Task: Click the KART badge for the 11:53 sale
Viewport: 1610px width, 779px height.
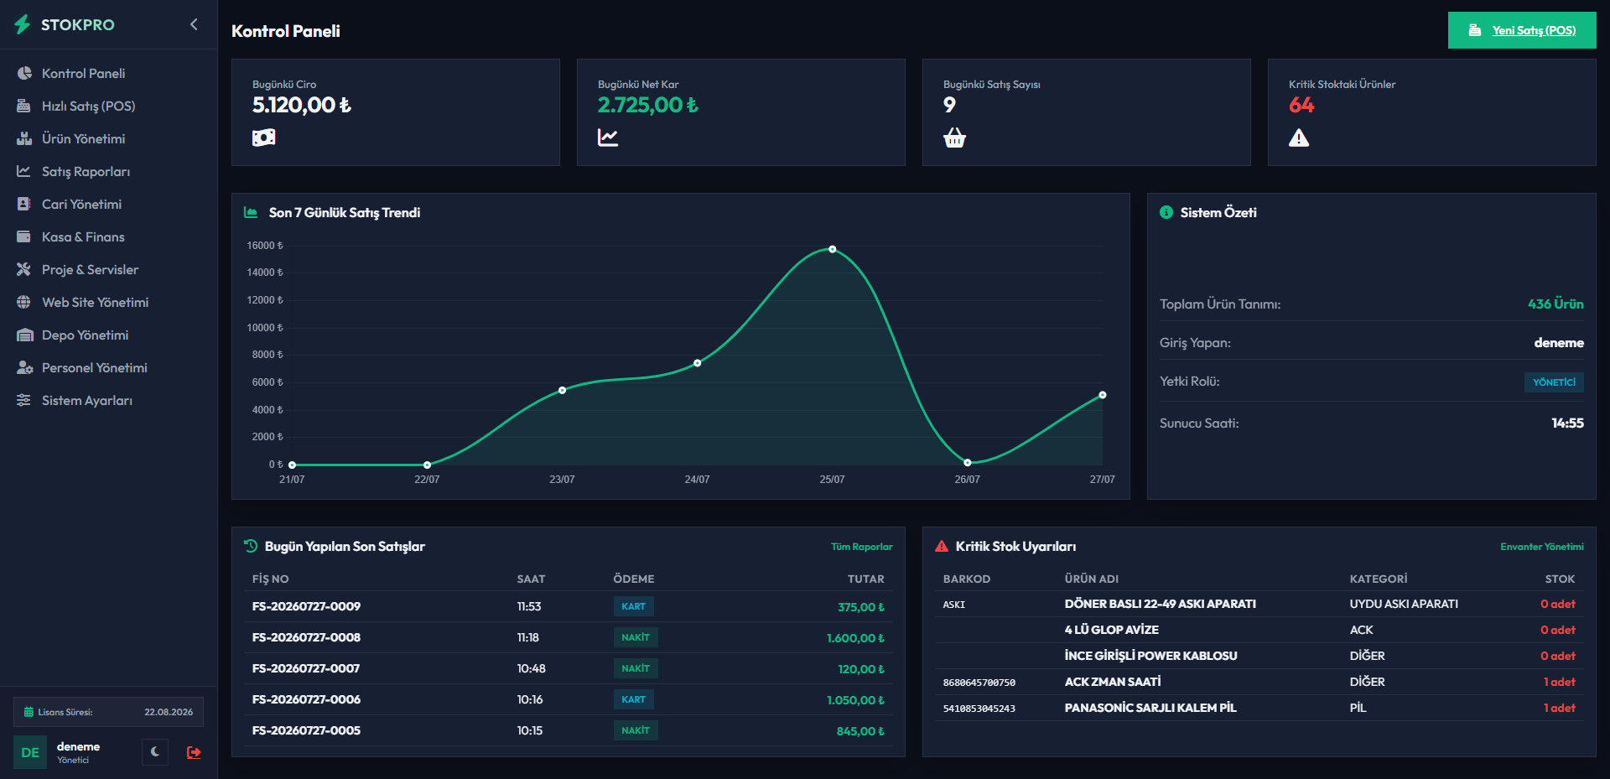Action: 634,606
